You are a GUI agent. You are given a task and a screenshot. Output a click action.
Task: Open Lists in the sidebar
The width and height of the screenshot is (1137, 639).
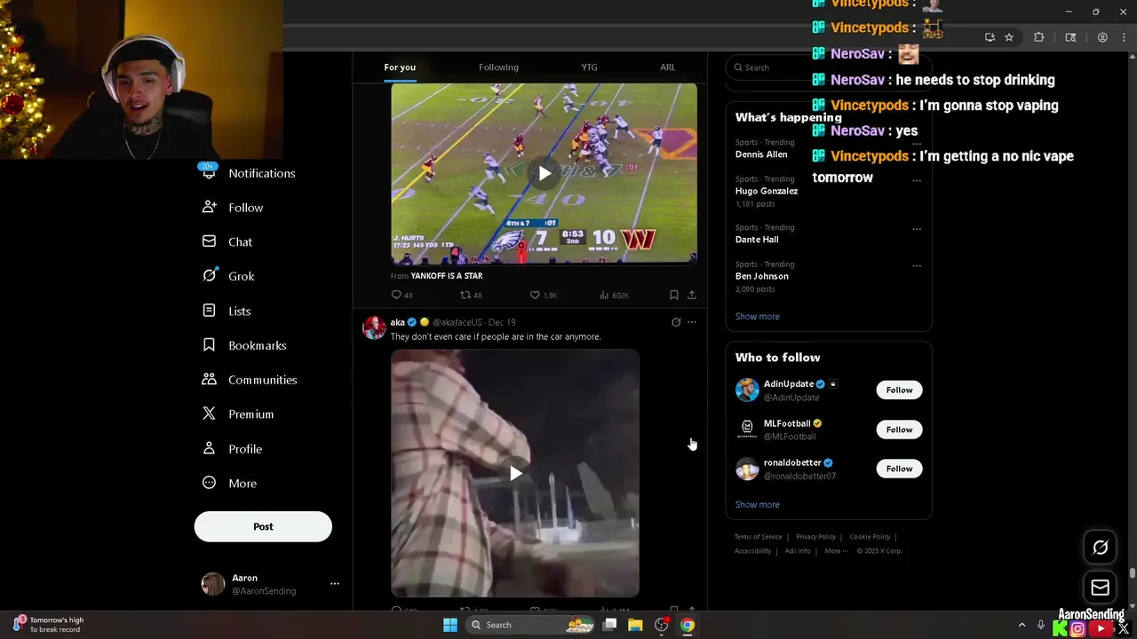click(x=227, y=311)
